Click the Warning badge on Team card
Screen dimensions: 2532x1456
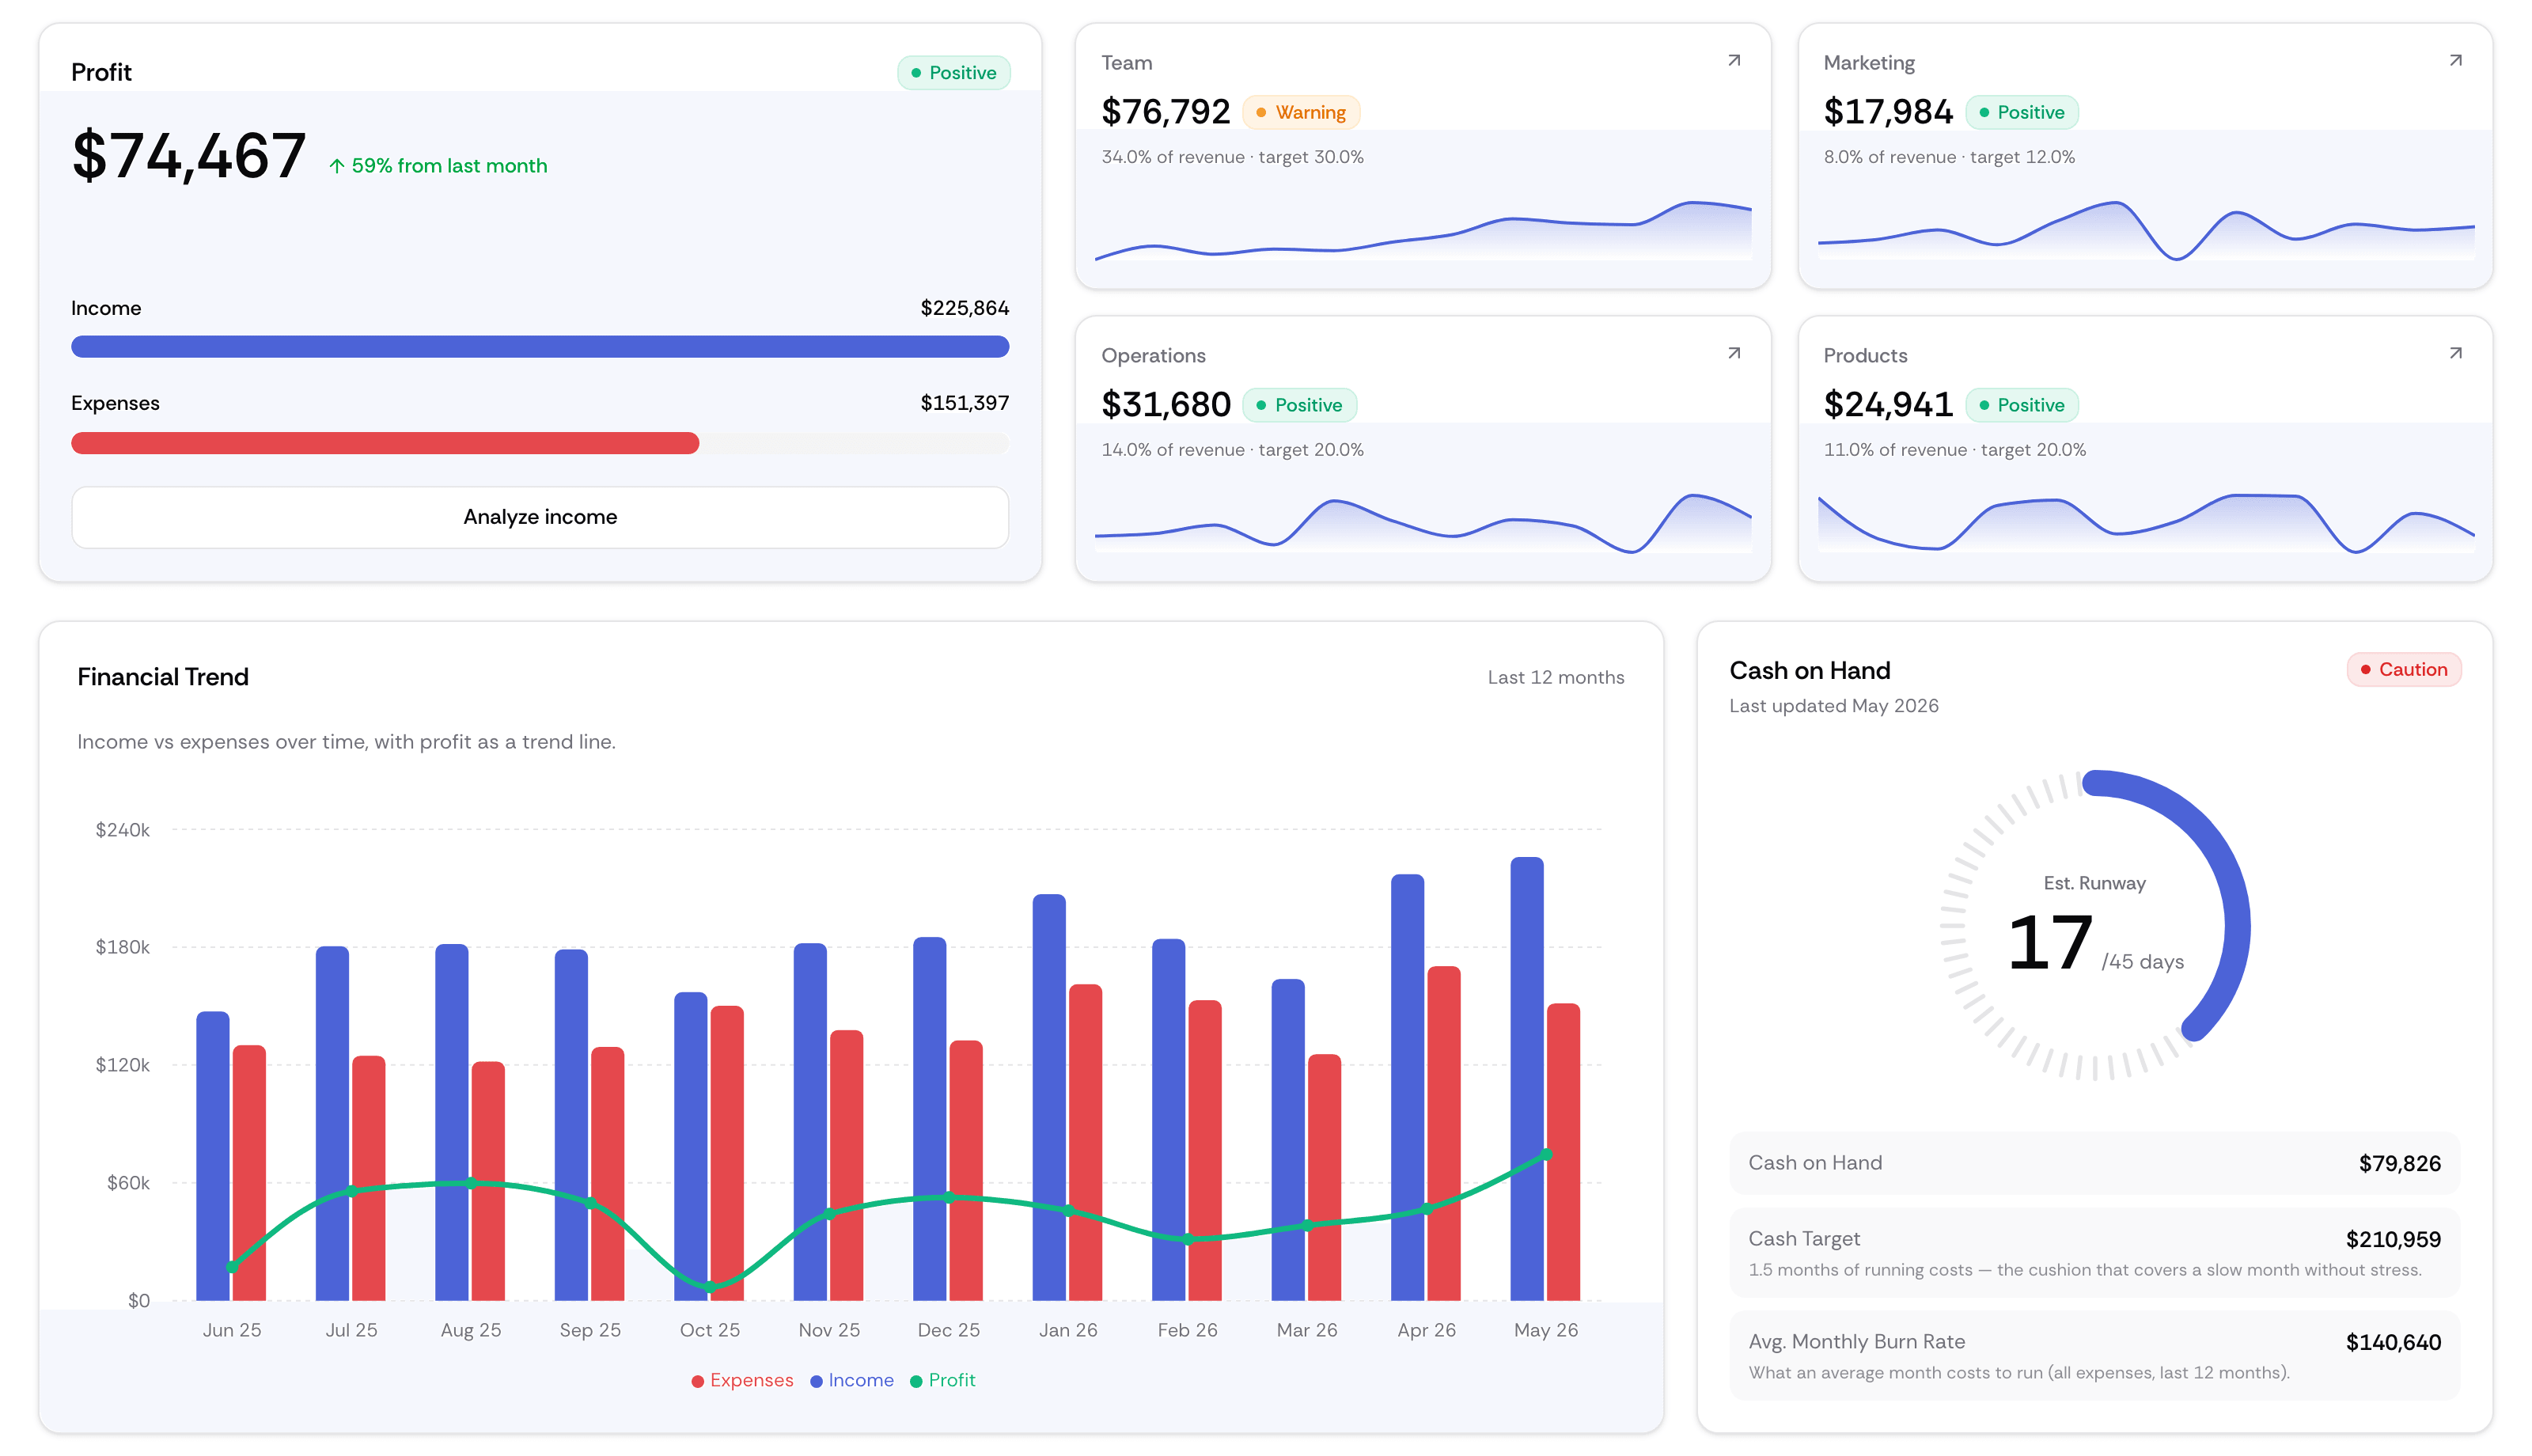click(x=1301, y=112)
